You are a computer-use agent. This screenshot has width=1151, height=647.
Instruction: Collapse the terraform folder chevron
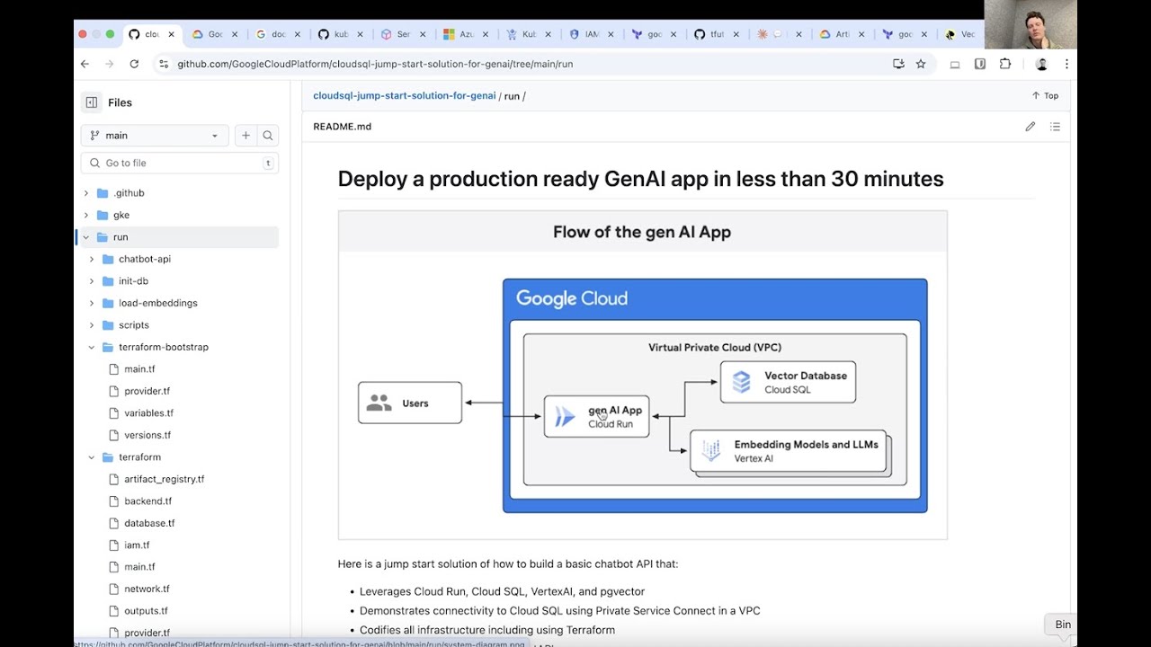click(92, 457)
